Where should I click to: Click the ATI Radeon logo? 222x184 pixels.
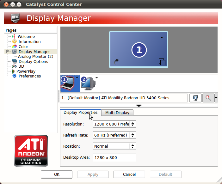31,151
